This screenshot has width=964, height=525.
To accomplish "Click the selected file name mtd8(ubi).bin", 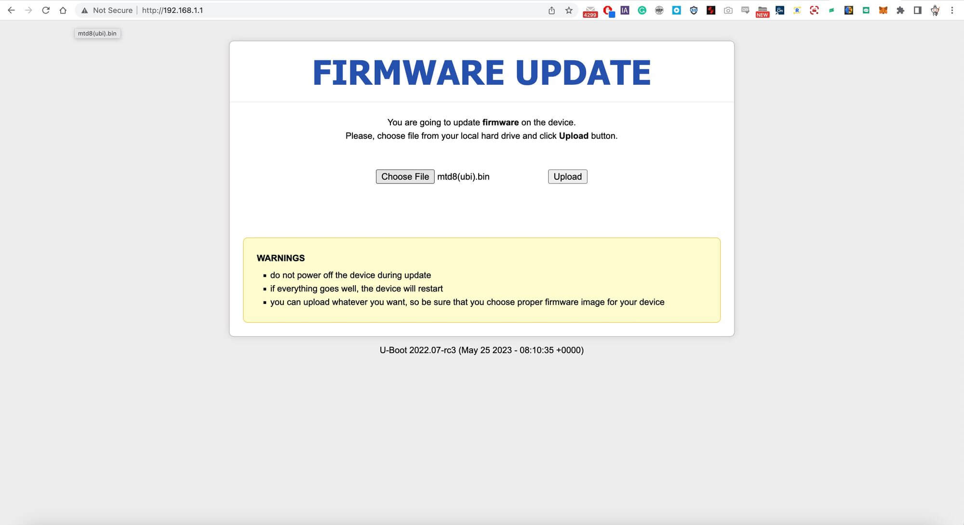I will pos(463,177).
